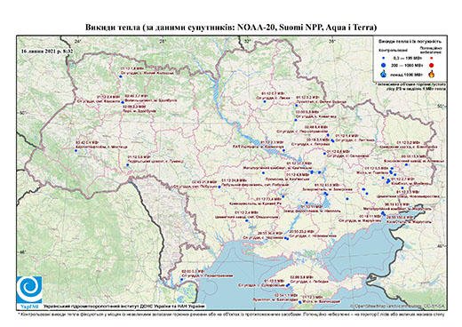This screenshot has width=462, height=327.
Task: Click the map date stamp 16 липня 2021
Action: pyautogui.click(x=46, y=51)
